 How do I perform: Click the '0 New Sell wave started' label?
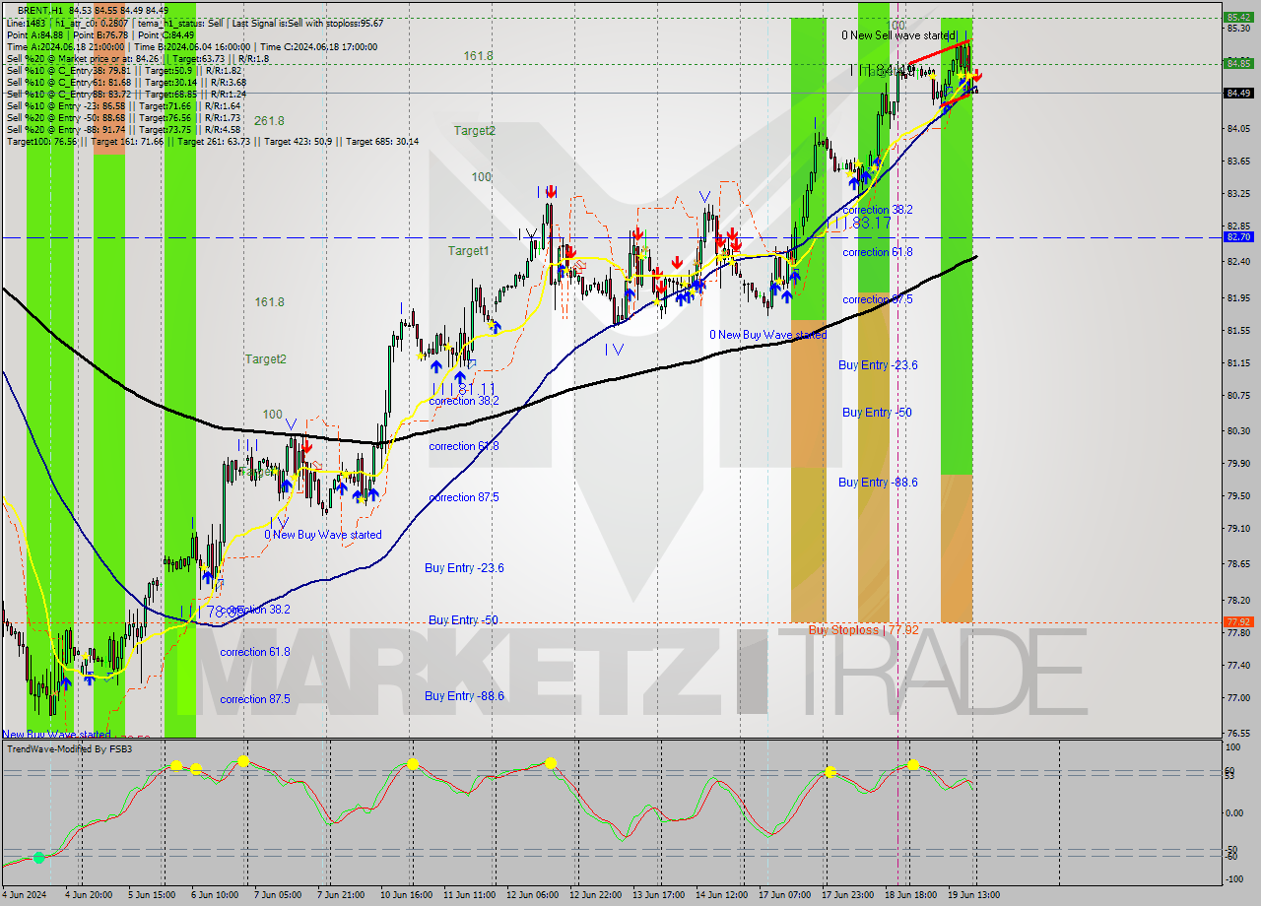(898, 35)
